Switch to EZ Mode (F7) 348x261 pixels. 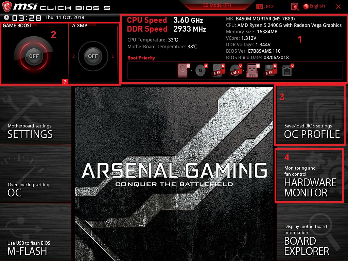point(217,5)
